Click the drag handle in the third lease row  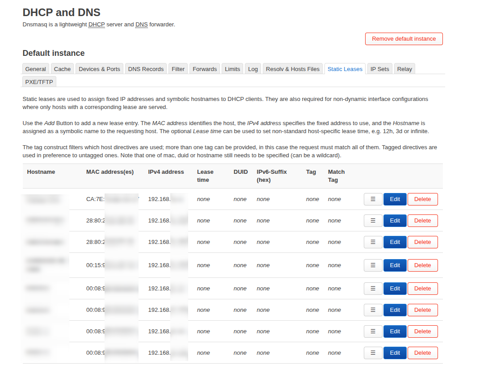(x=373, y=242)
